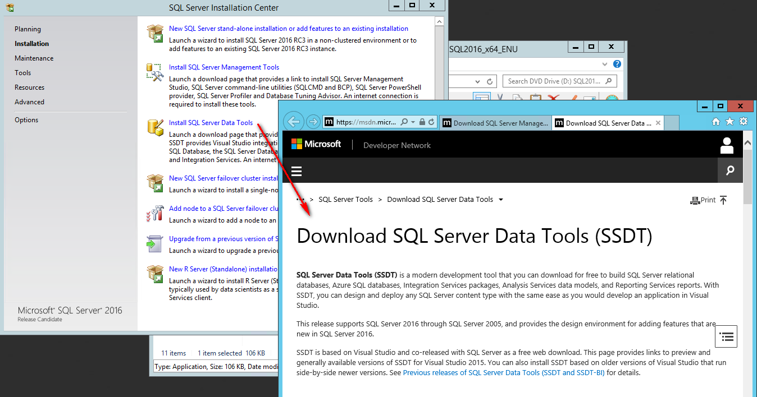The height and width of the screenshot is (397, 757).
Task: Click New SQL Server failover cluster link
Action: (x=224, y=178)
